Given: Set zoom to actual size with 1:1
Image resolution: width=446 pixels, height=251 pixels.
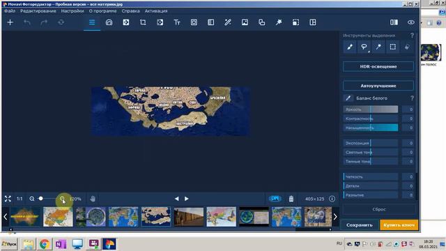Looking at the screenshot, I should (20, 199).
